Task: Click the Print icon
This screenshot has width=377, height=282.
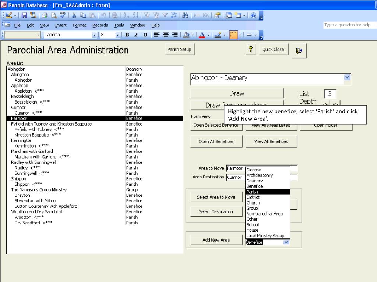Action: point(45,15)
